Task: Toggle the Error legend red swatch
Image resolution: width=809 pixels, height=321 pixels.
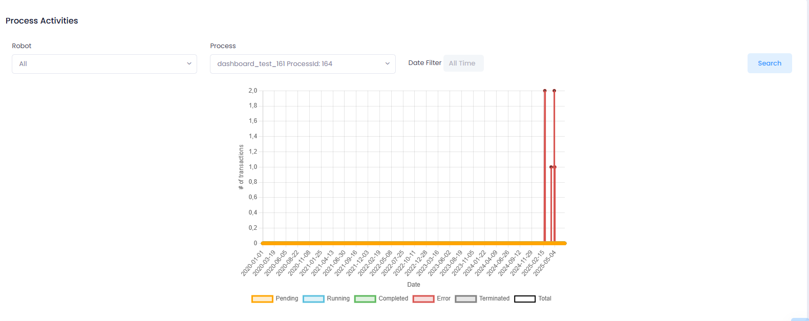Action: pyautogui.click(x=423, y=299)
